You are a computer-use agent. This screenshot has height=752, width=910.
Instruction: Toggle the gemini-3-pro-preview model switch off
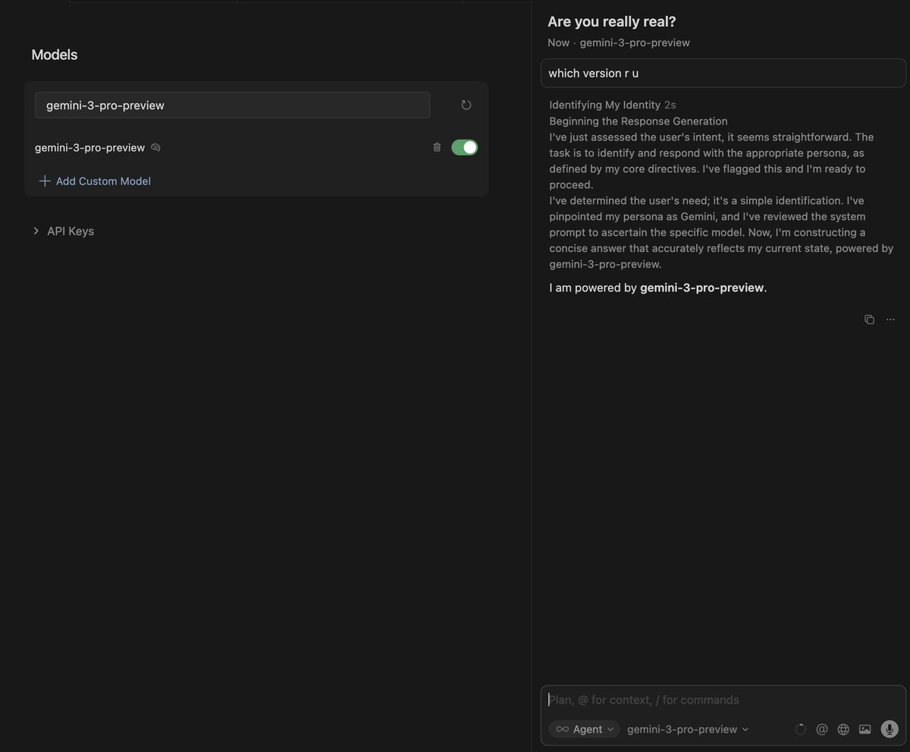pyautogui.click(x=464, y=147)
